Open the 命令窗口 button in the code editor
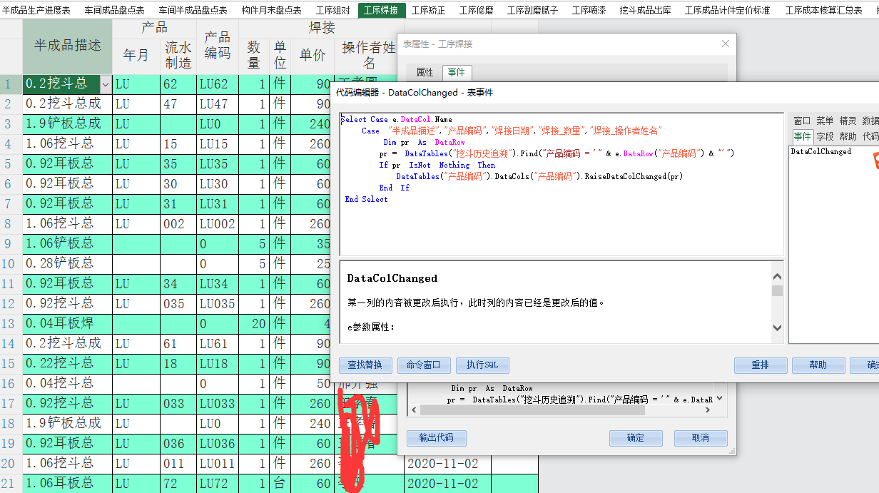879x493 pixels. (424, 365)
